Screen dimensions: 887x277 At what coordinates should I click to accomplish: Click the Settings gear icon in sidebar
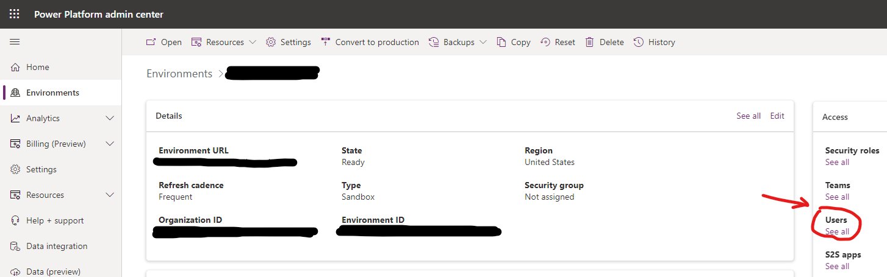pyautogui.click(x=15, y=169)
